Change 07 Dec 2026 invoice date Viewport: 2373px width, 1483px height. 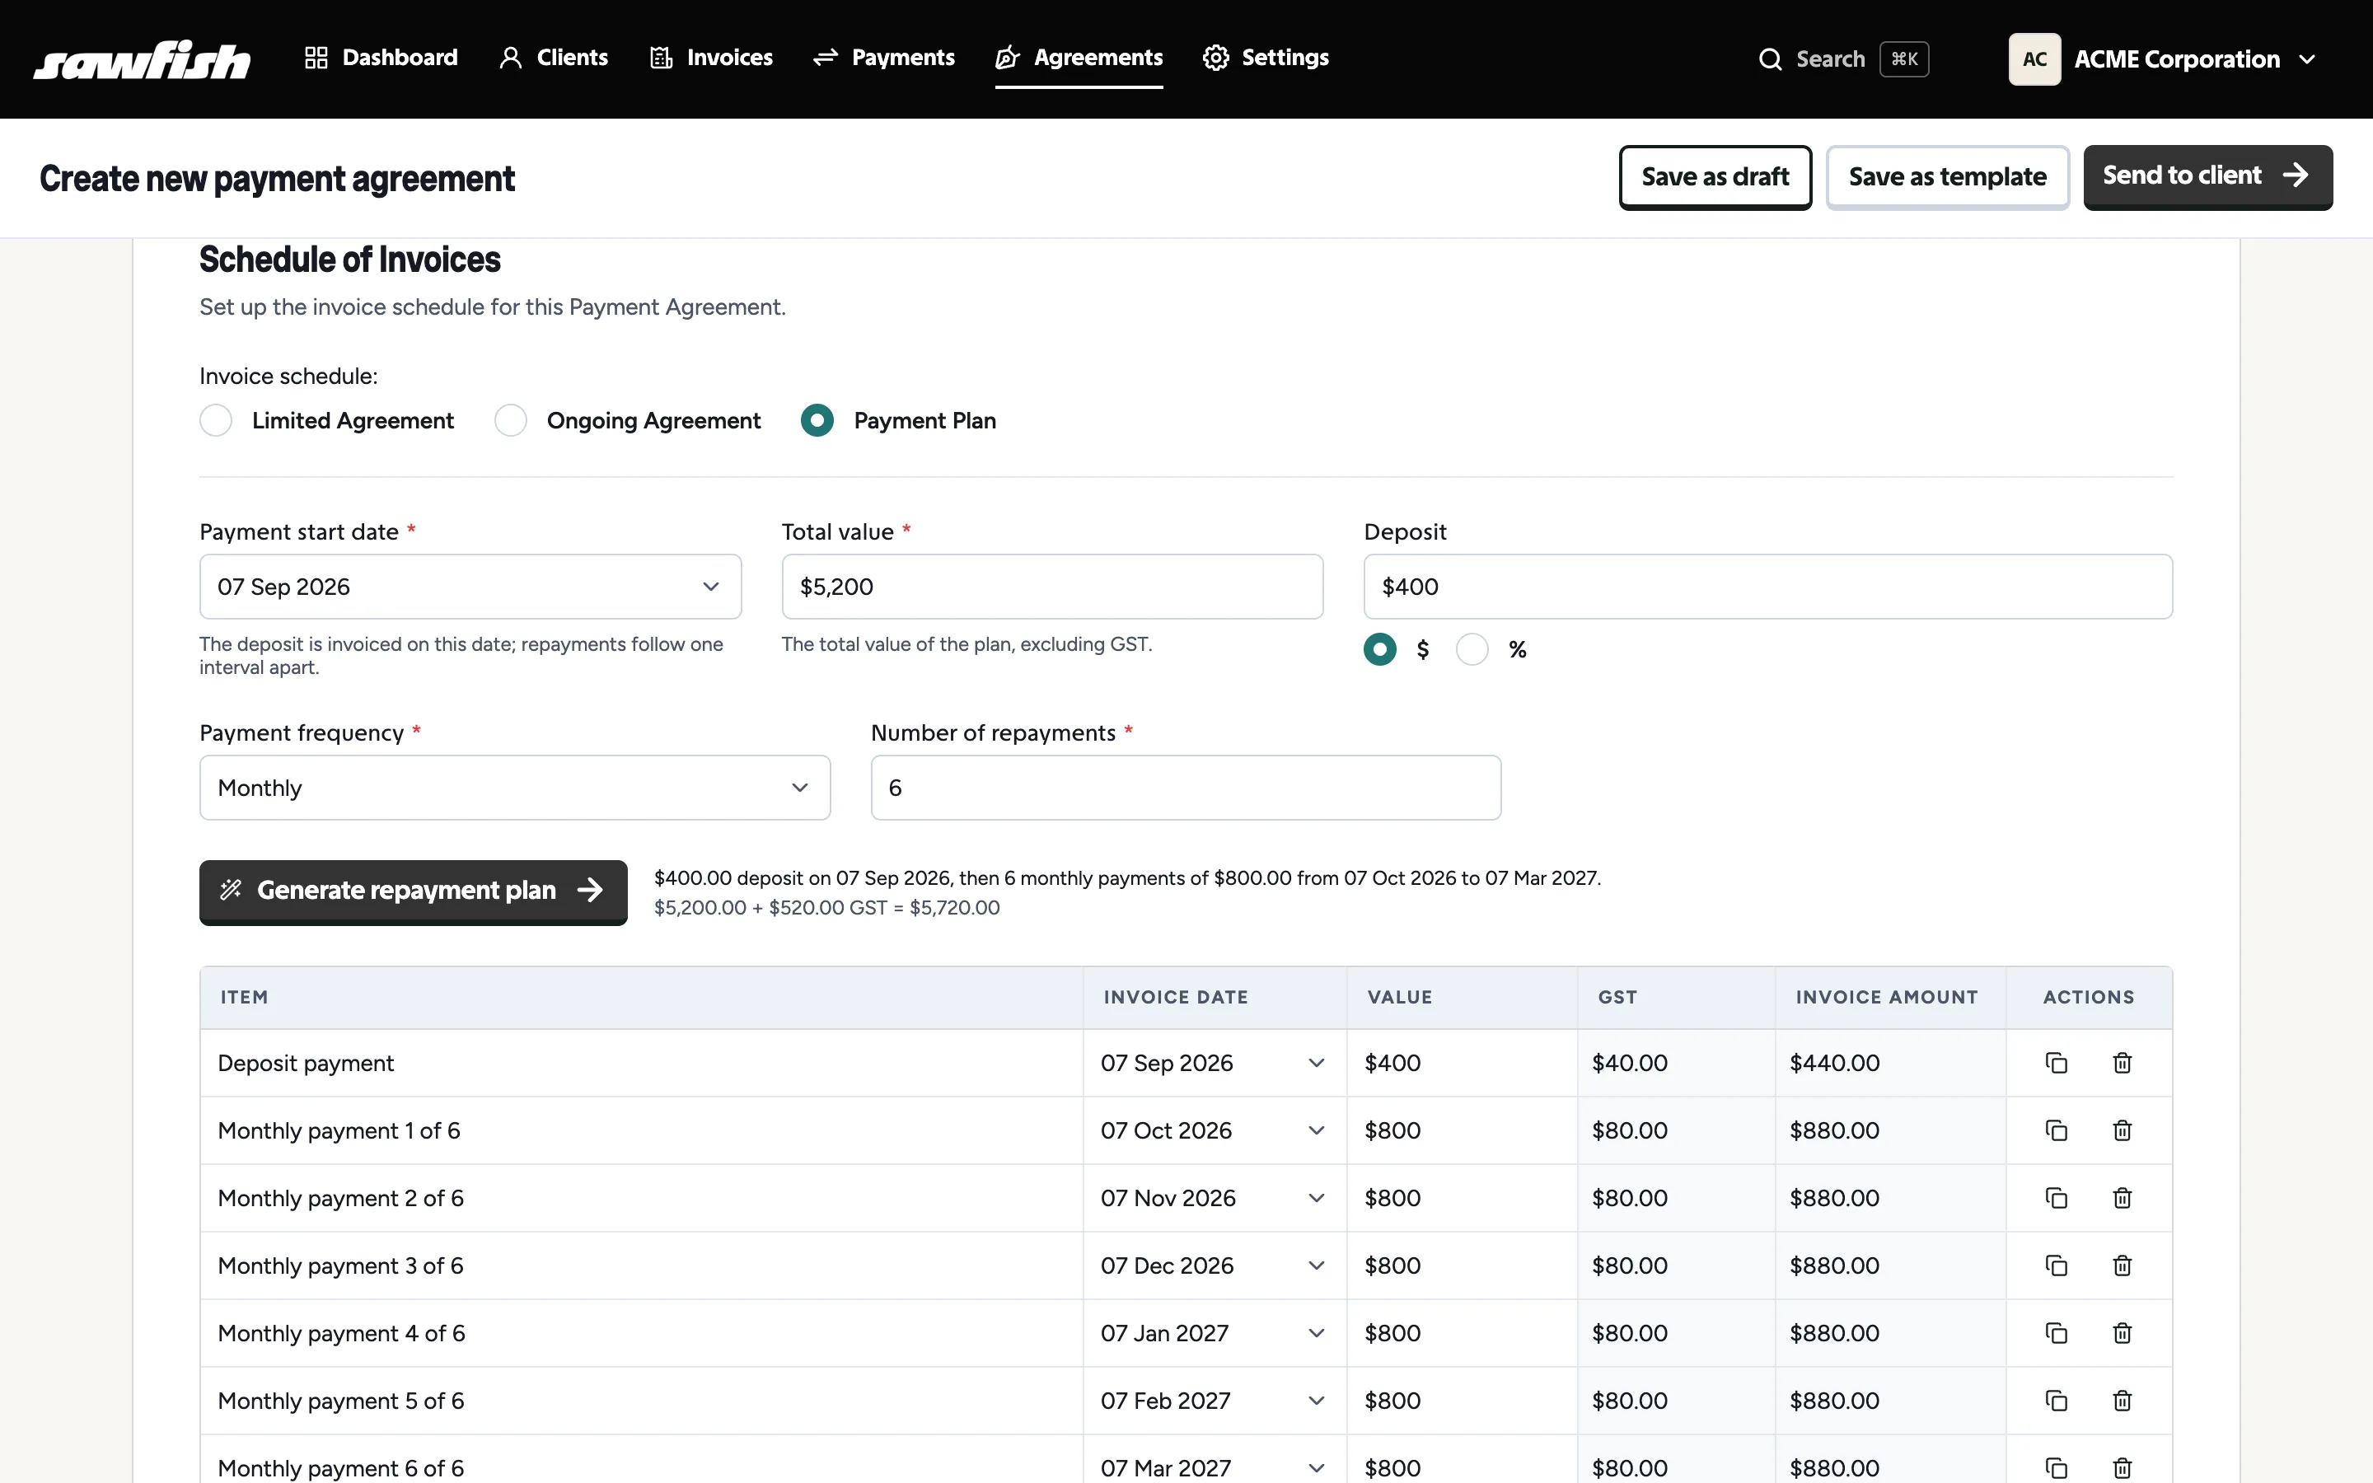click(1215, 1266)
